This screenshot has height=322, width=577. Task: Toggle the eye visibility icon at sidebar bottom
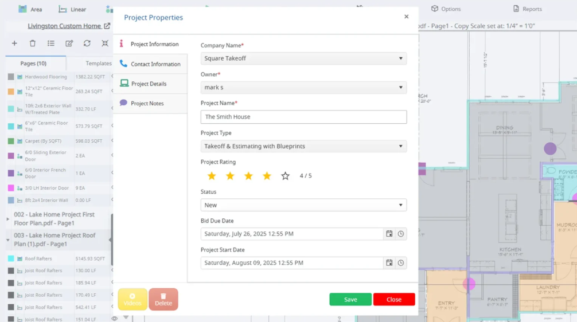click(x=115, y=319)
